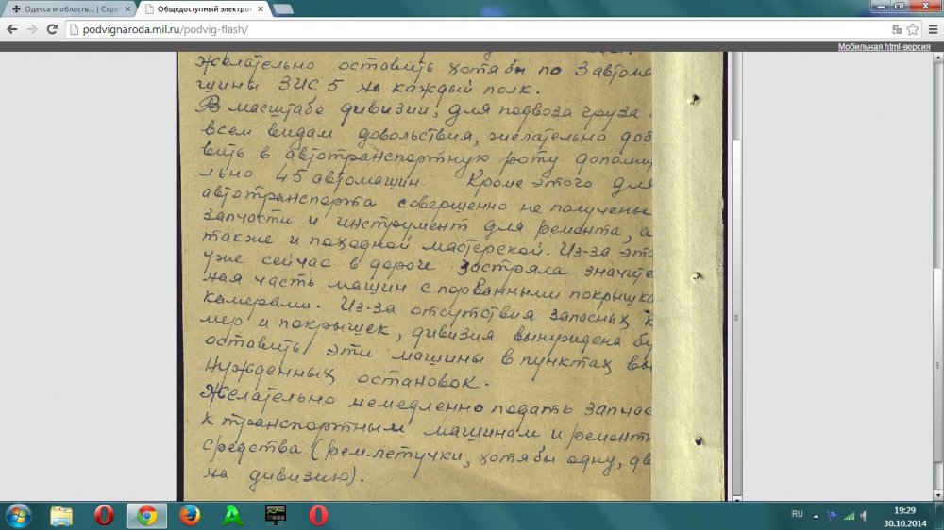Show hidden system tray icons
The width and height of the screenshot is (944, 530).
coord(816,515)
